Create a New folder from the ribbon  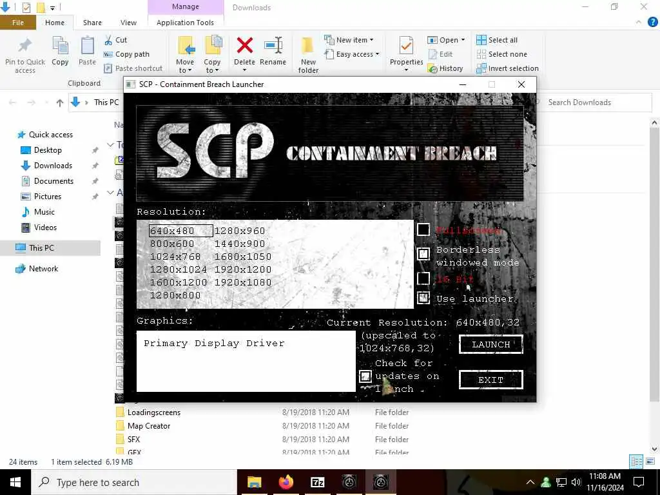coord(308,55)
